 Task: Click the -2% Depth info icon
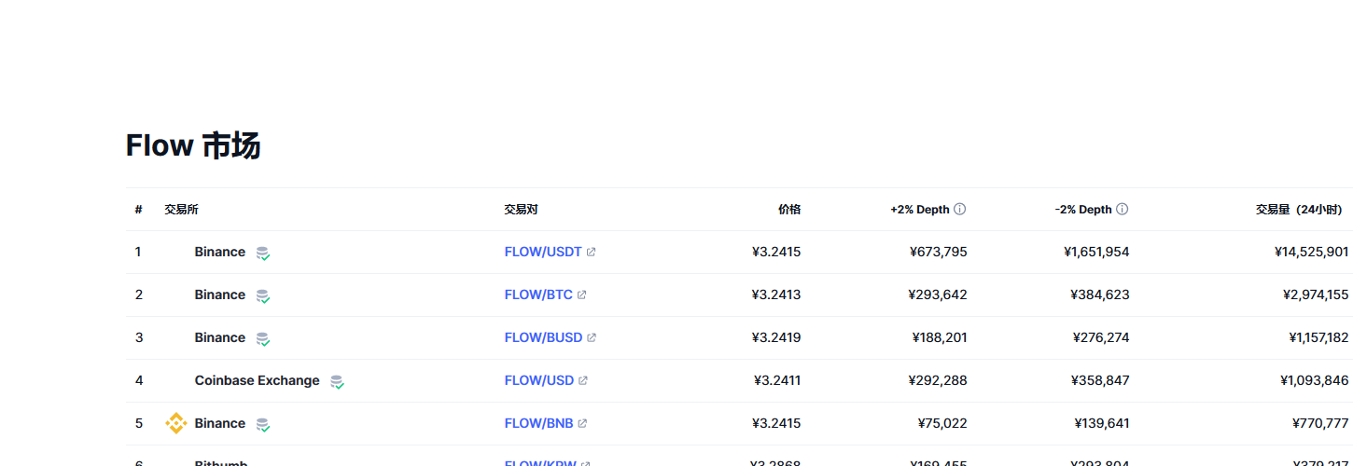[1122, 210]
